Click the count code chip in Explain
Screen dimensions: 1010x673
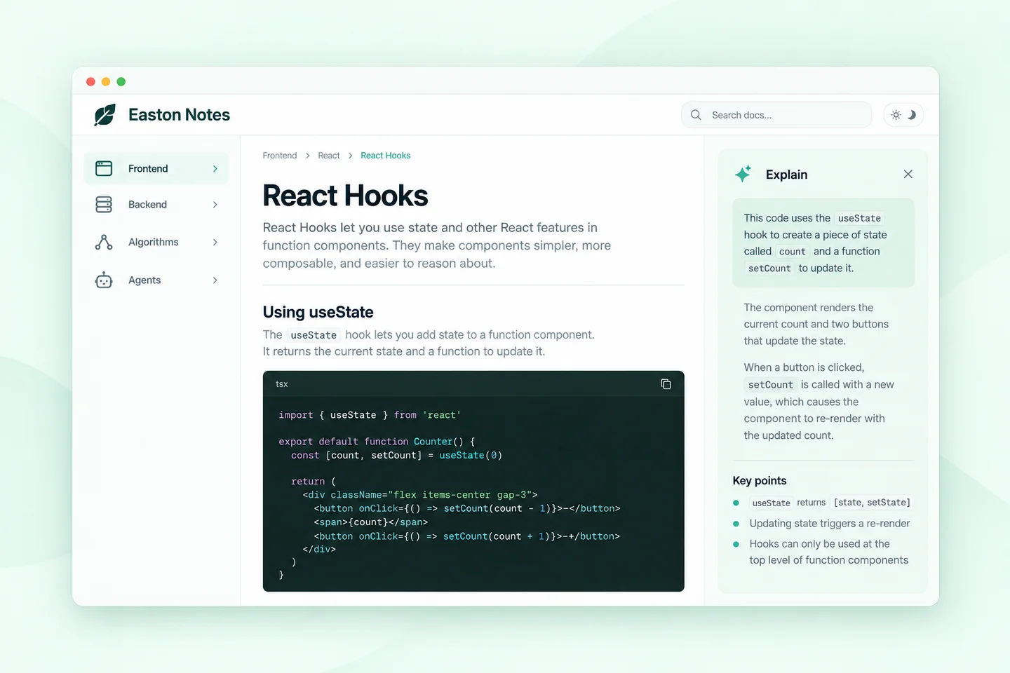point(793,252)
